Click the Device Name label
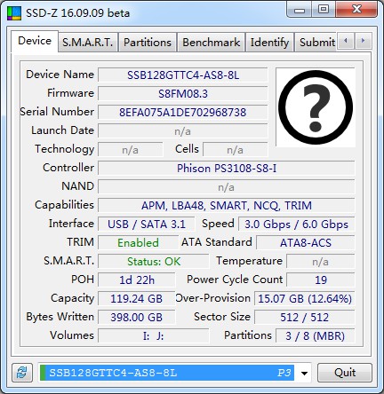The height and width of the screenshot is (394, 384). [x=60, y=75]
